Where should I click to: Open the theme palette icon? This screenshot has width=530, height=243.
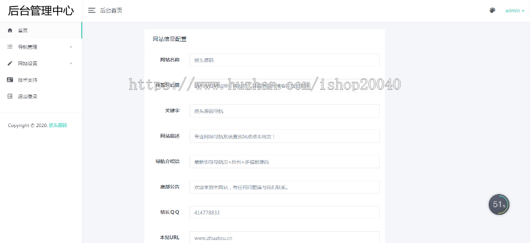[x=492, y=11]
